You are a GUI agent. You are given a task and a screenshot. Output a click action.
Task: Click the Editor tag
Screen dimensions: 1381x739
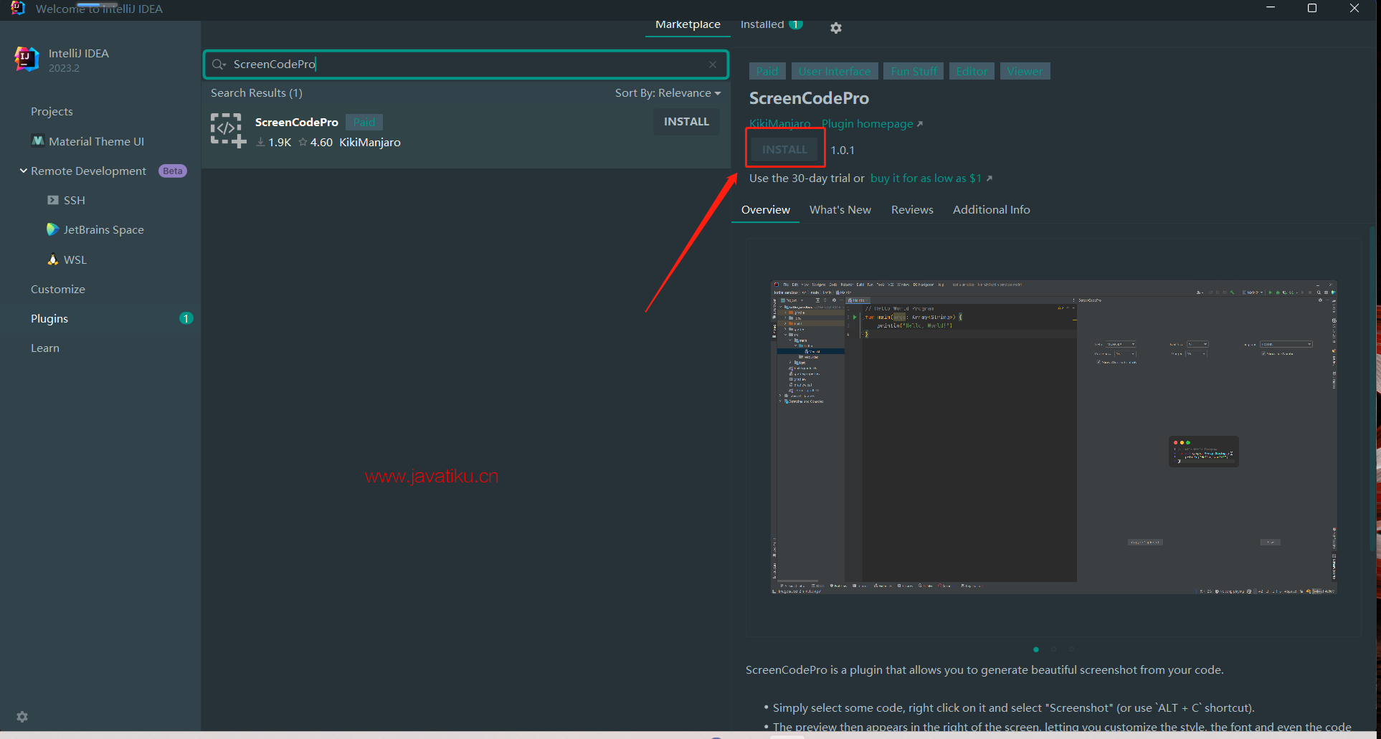pos(972,72)
